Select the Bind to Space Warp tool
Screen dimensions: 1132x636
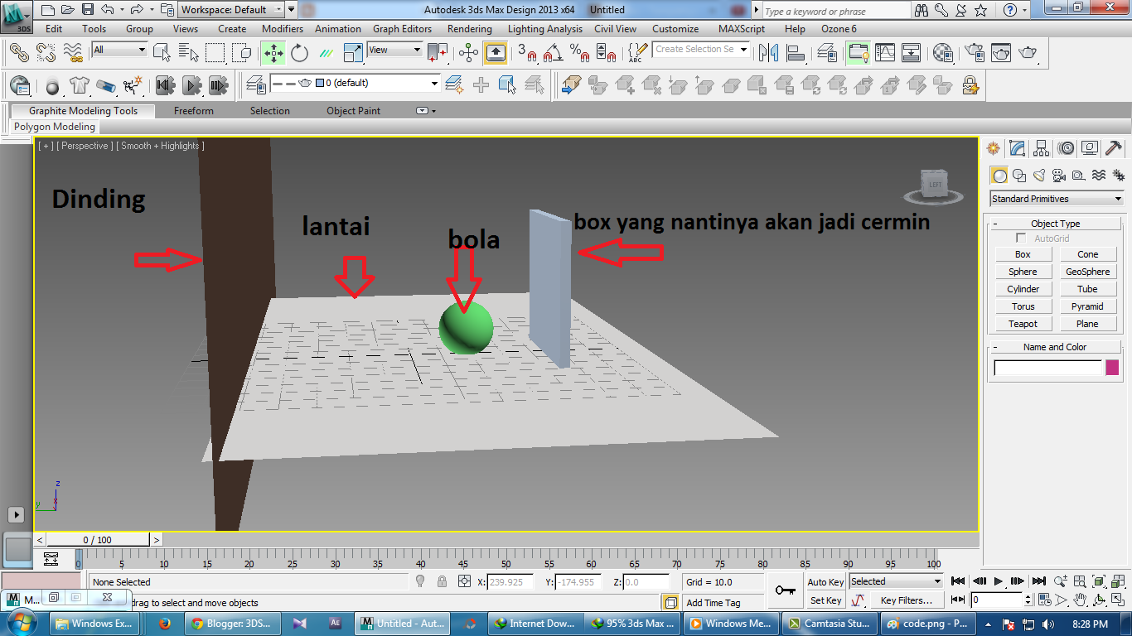(72, 52)
